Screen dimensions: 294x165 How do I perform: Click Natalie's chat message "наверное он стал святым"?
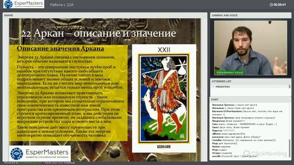pyautogui.click(x=244, y=140)
